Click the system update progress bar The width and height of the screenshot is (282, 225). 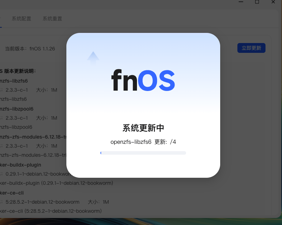(143, 153)
